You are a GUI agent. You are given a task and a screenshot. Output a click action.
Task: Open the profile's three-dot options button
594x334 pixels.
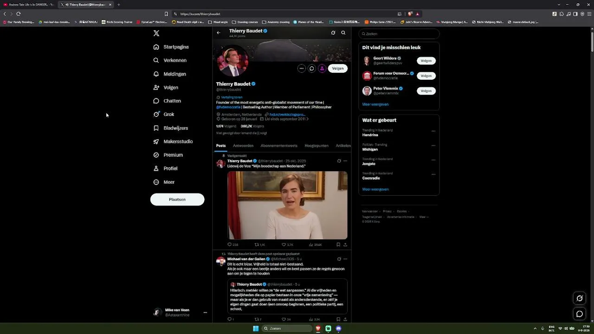tap(302, 69)
